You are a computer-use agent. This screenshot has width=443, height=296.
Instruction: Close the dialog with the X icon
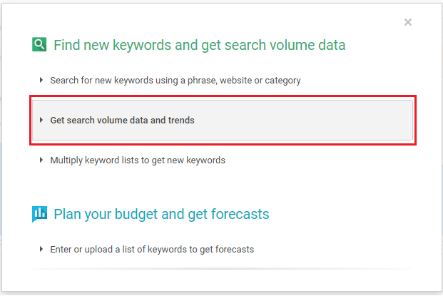pyautogui.click(x=408, y=22)
